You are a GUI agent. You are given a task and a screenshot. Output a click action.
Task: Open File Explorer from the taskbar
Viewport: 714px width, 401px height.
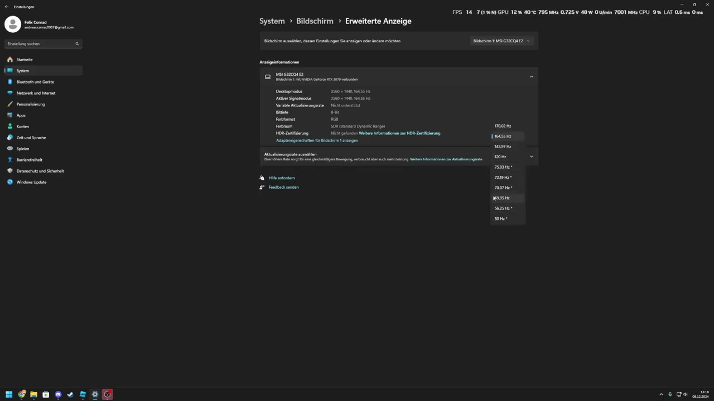click(x=33, y=394)
